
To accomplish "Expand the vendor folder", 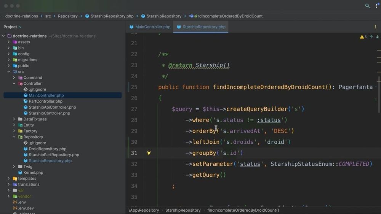I will [9, 196].
